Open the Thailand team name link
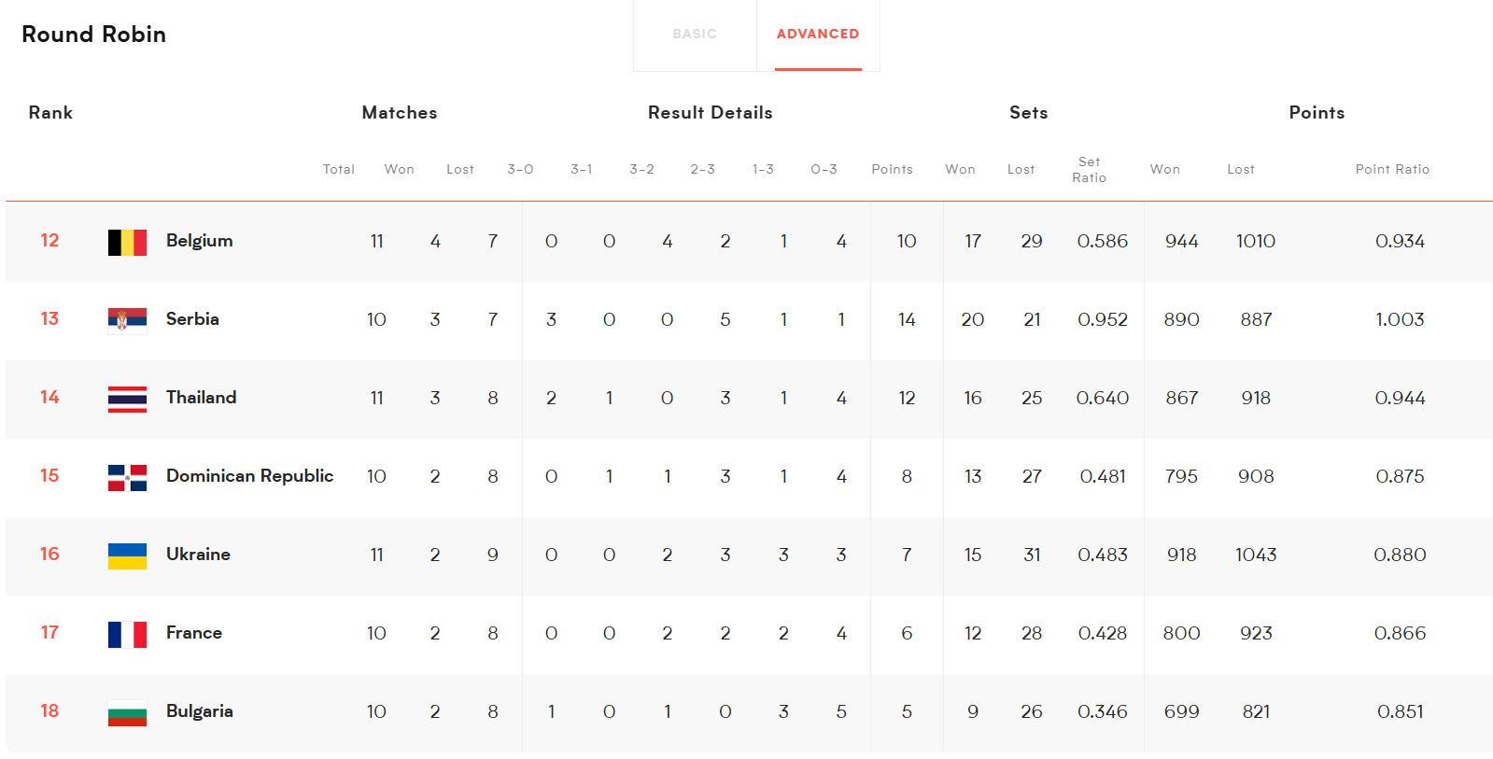1493x759 pixels. click(202, 398)
